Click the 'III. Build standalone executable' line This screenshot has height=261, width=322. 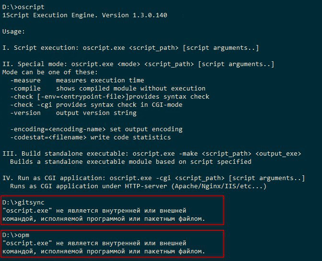point(151,153)
